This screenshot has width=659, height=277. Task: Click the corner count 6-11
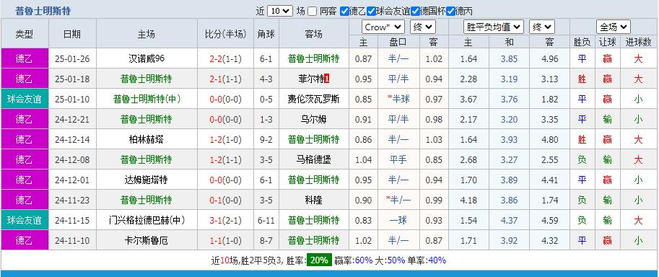[266, 220]
